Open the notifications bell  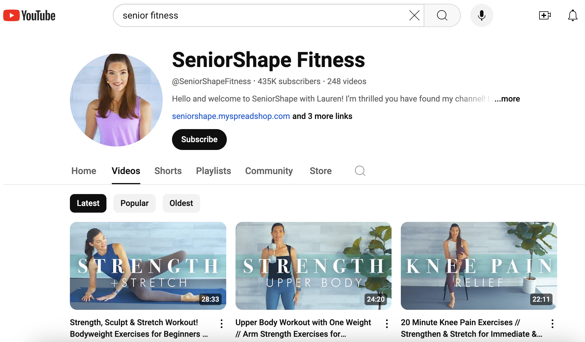pyautogui.click(x=573, y=15)
